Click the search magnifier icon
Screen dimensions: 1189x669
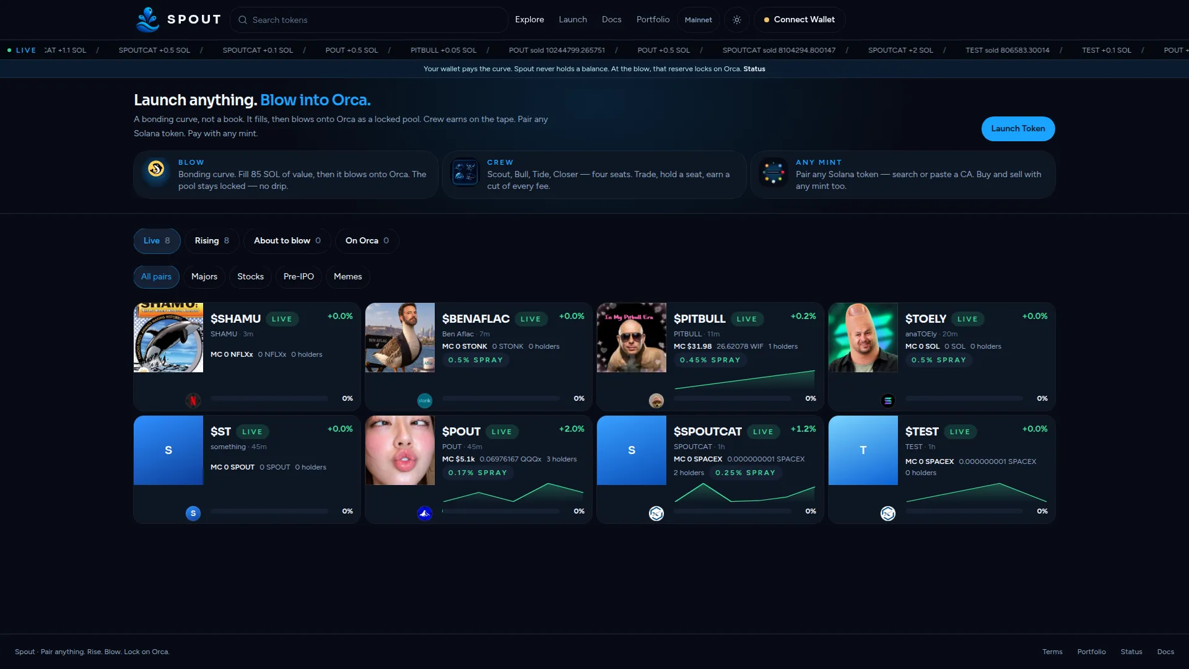(x=243, y=20)
